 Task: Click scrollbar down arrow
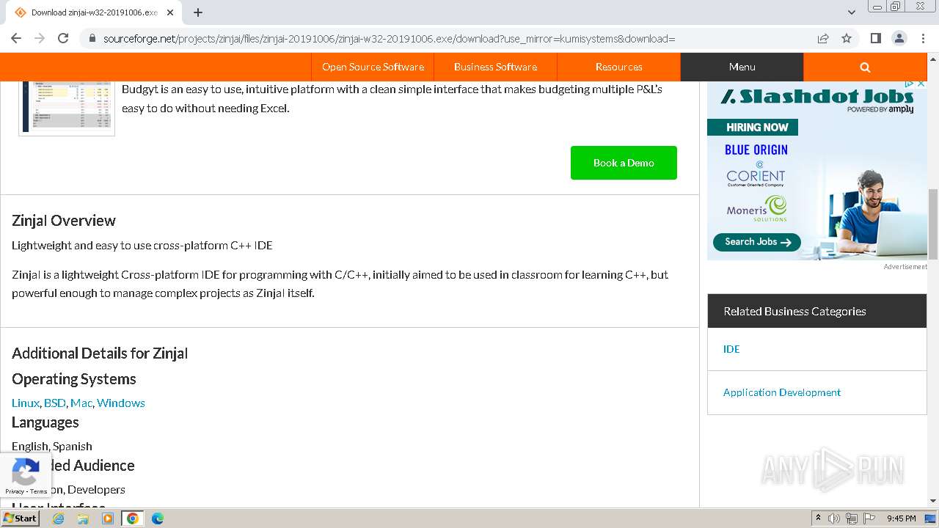tap(933, 502)
